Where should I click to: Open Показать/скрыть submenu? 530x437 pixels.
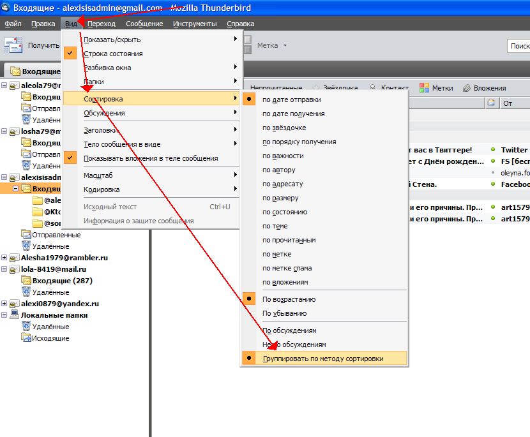coord(151,40)
